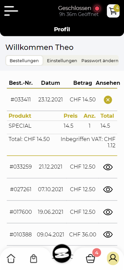This screenshot has height=270, width=124.
Task: Click the Datum column header
Action: (51, 83)
